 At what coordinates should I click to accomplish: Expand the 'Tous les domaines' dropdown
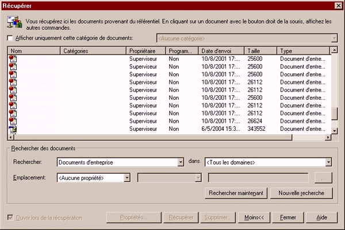point(328,162)
